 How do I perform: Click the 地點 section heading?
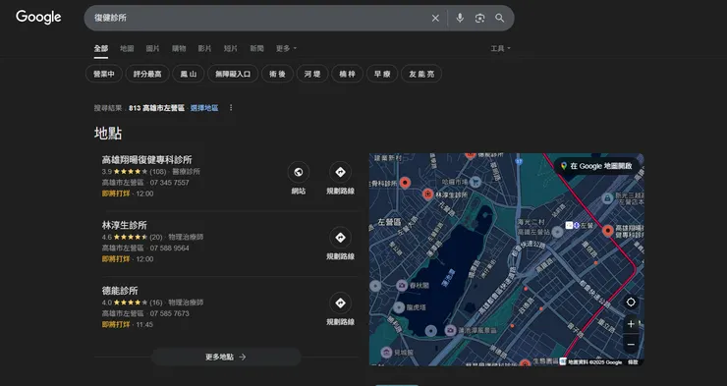(108, 134)
